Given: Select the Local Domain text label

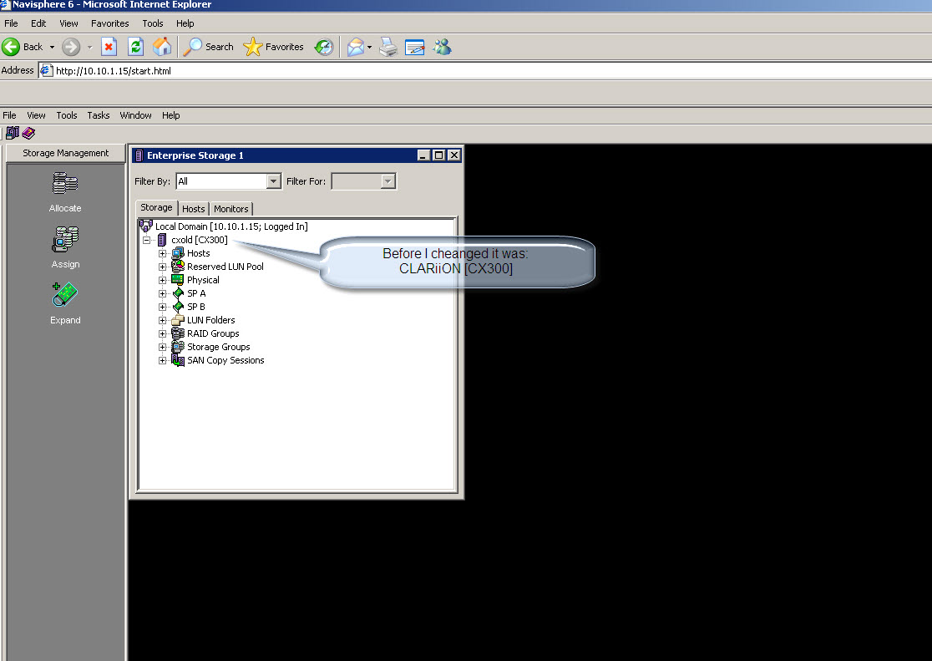Looking at the screenshot, I should 231,226.
